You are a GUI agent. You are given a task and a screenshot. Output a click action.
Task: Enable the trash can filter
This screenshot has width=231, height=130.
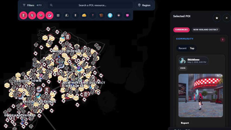point(75,15)
